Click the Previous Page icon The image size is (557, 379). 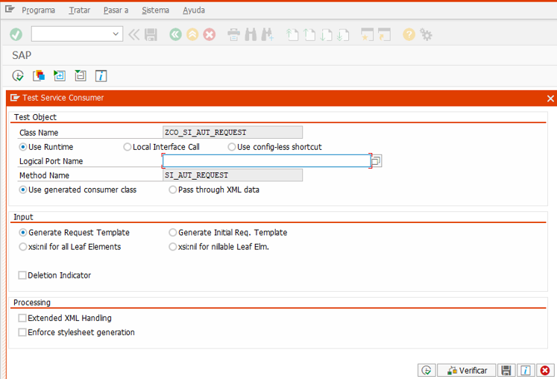(x=309, y=34)
